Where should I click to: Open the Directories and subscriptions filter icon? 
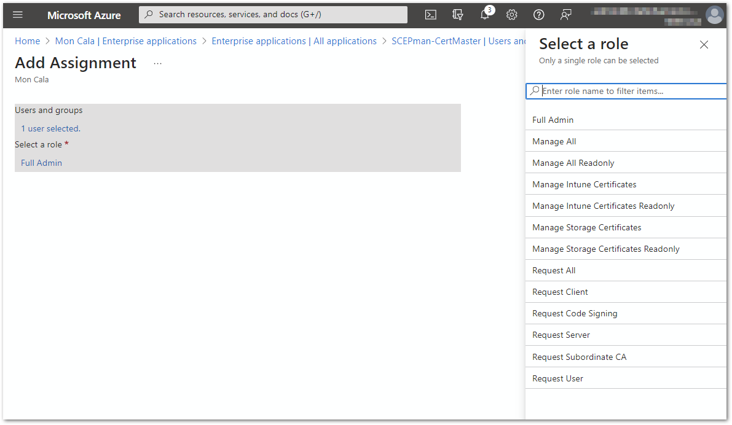(x=457, y=15)
